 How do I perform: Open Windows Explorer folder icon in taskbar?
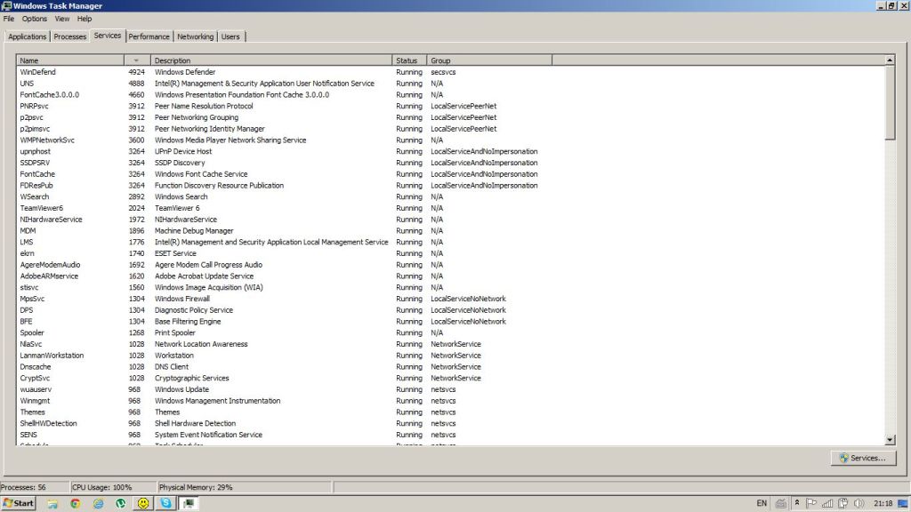pyautogui.click(x=53, y=503)
